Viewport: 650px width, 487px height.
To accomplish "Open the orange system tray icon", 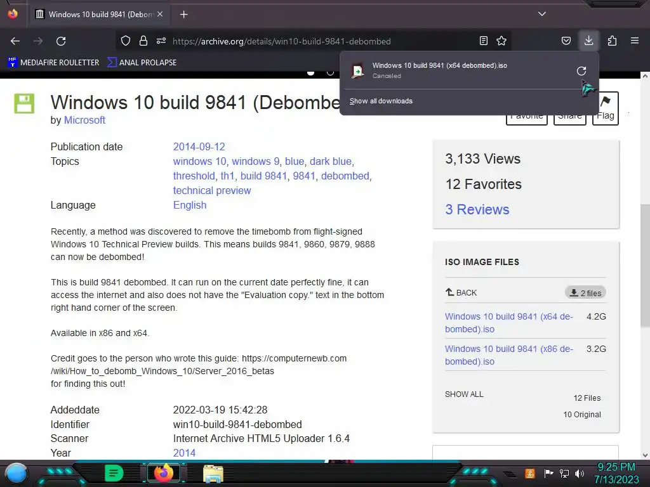I will (530, 473).
